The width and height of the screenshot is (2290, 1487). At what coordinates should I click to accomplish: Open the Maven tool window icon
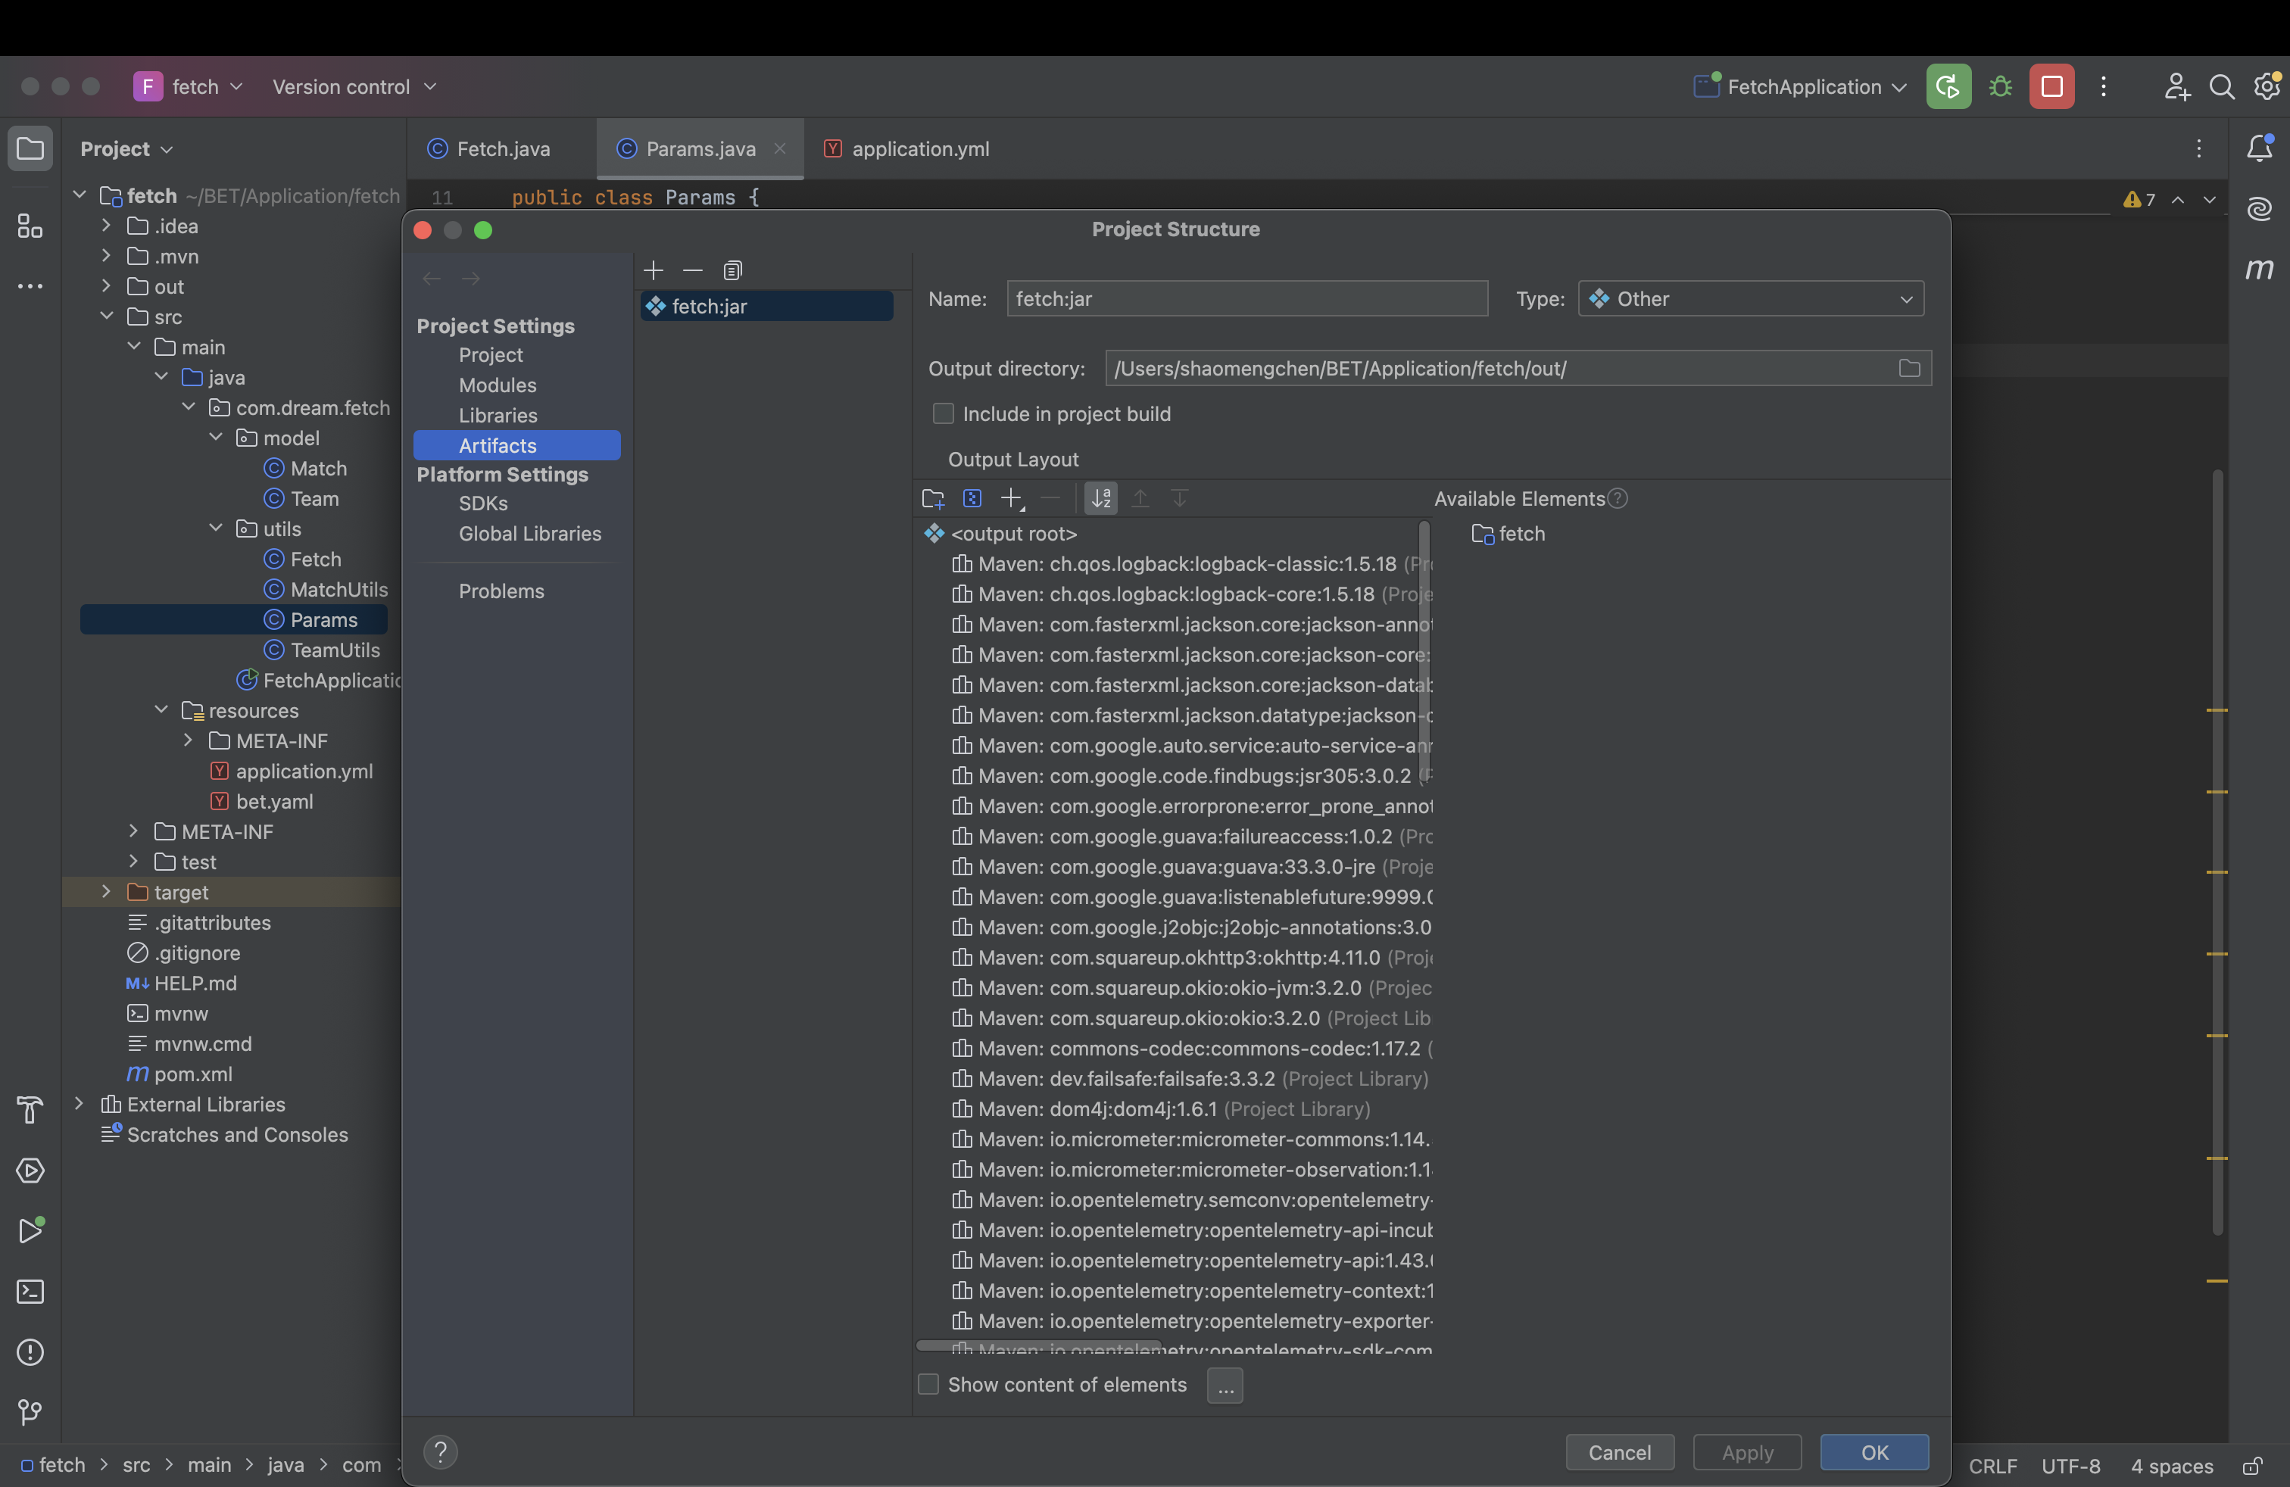(x=2259, y=268)
